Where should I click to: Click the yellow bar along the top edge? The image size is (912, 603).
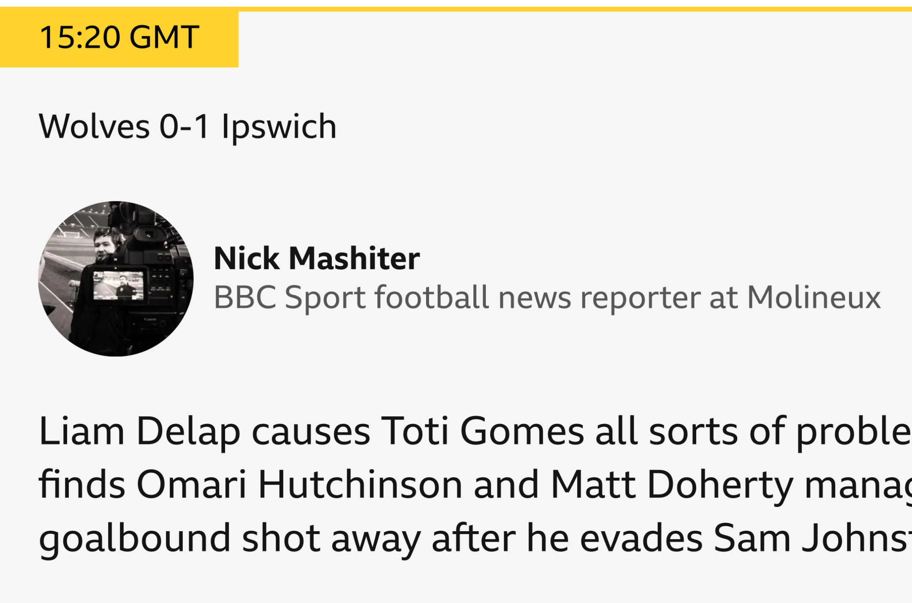point(575,9)
